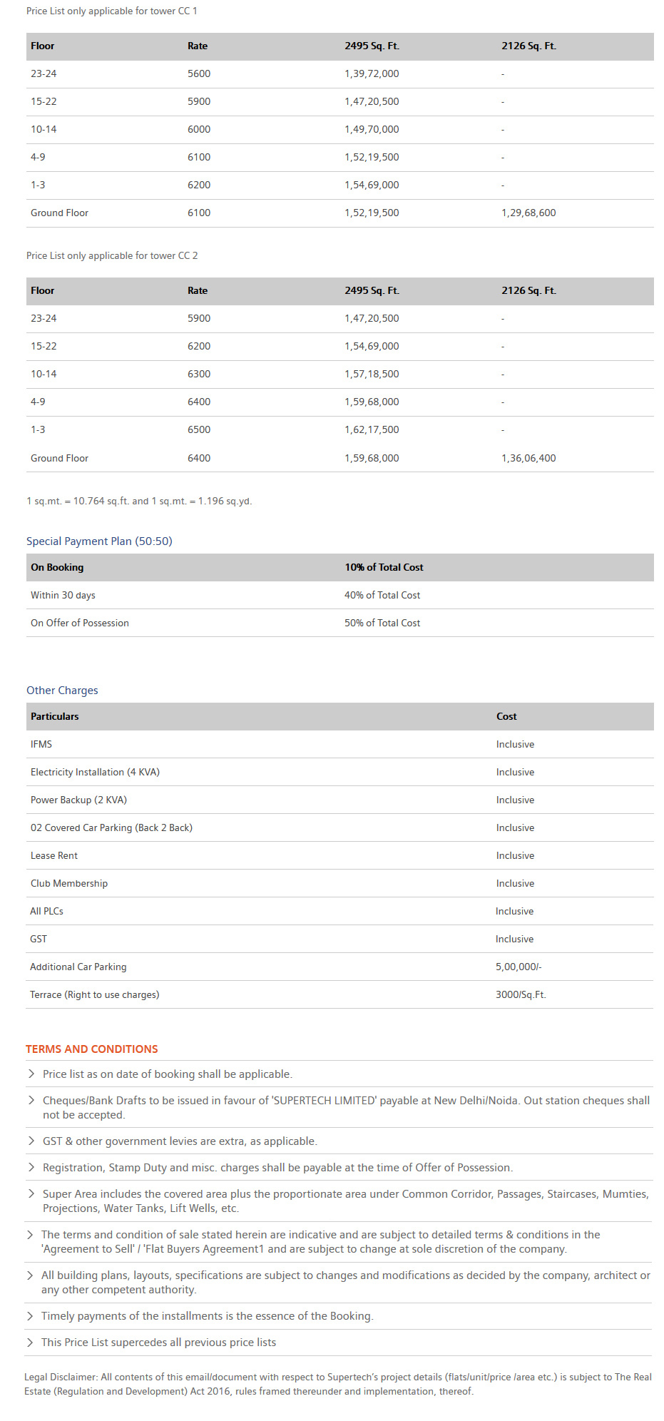Click the On Booking header in payment plan
This screenshot has height=1421, width=664.
57,567
